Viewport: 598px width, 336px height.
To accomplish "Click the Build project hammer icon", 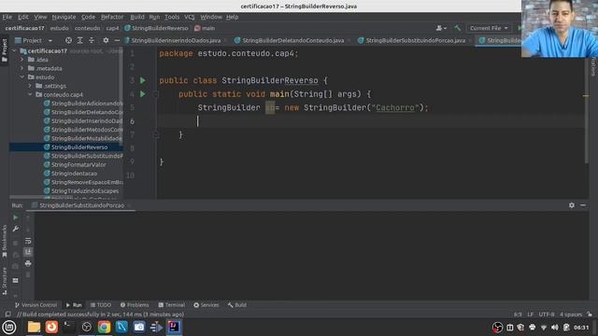I will point(457,28).
